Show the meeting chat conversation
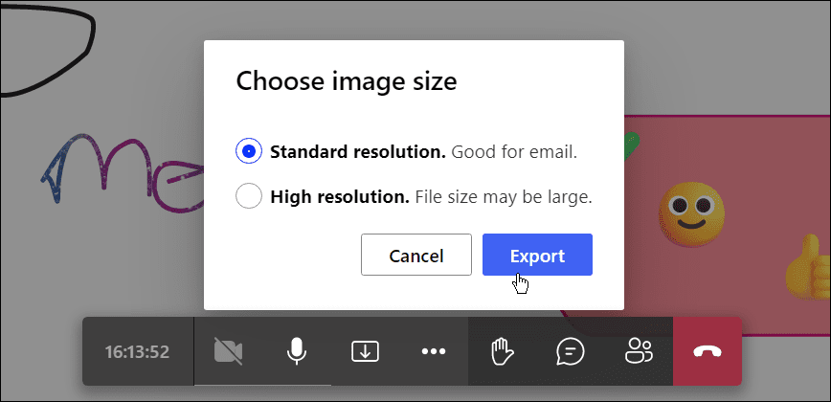Viewport: 831px width, 402px height. tap(570, 351)
